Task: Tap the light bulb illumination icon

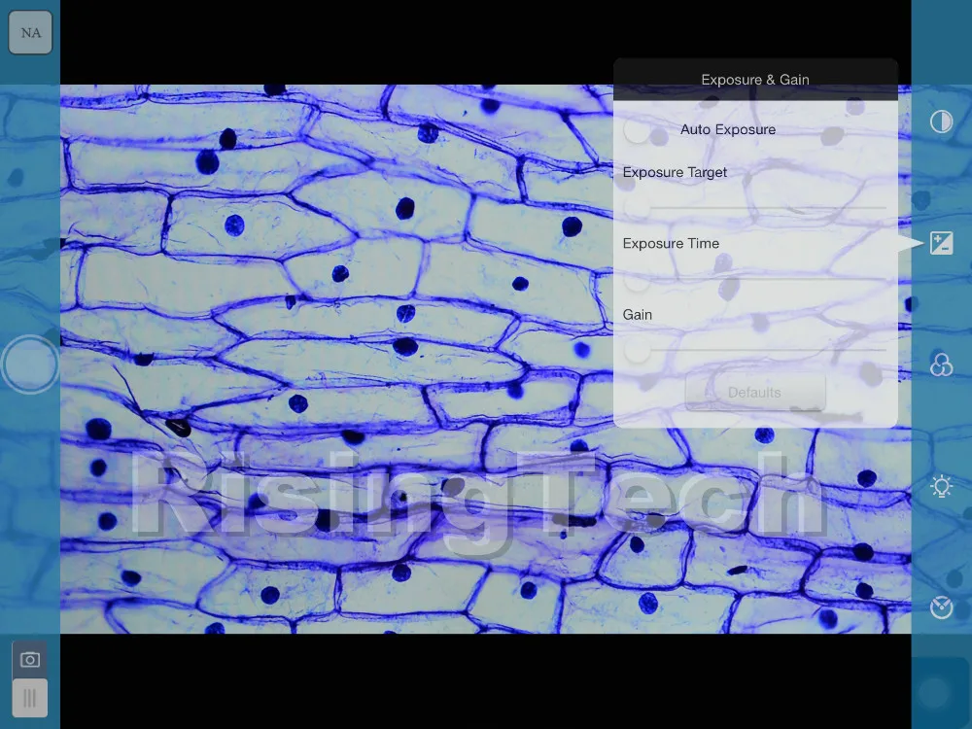Action: (941, 486)
